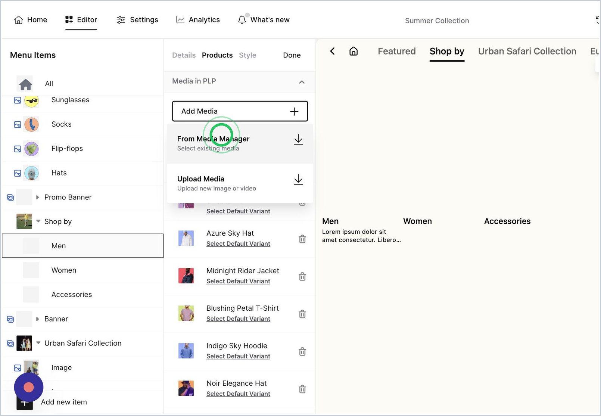Image resolution: width=601 pixels, height=416 pixels.
Task: Select Default Variant for Azure Sky Hat
Action: tap(238, 244)
